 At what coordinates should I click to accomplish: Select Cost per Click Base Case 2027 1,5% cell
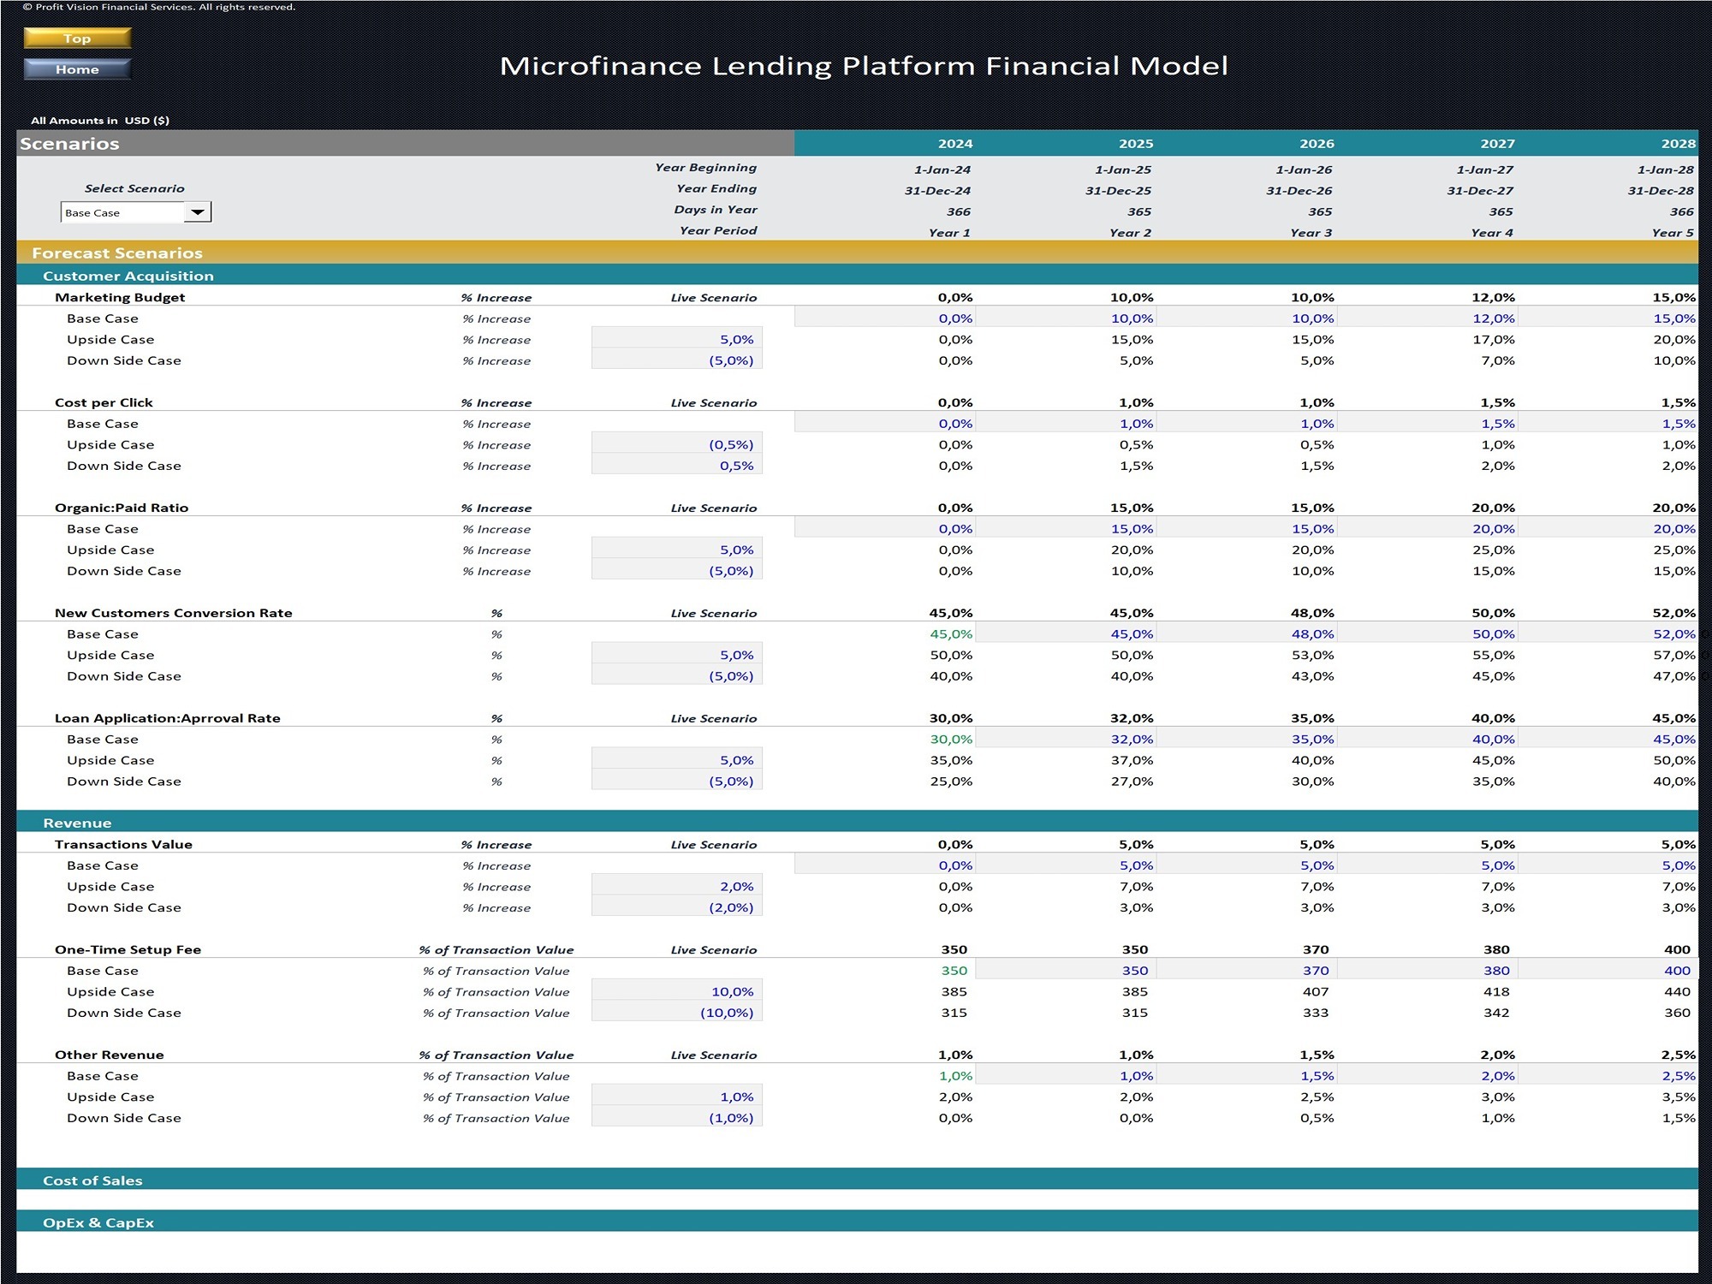click(x=1427, y=424)
